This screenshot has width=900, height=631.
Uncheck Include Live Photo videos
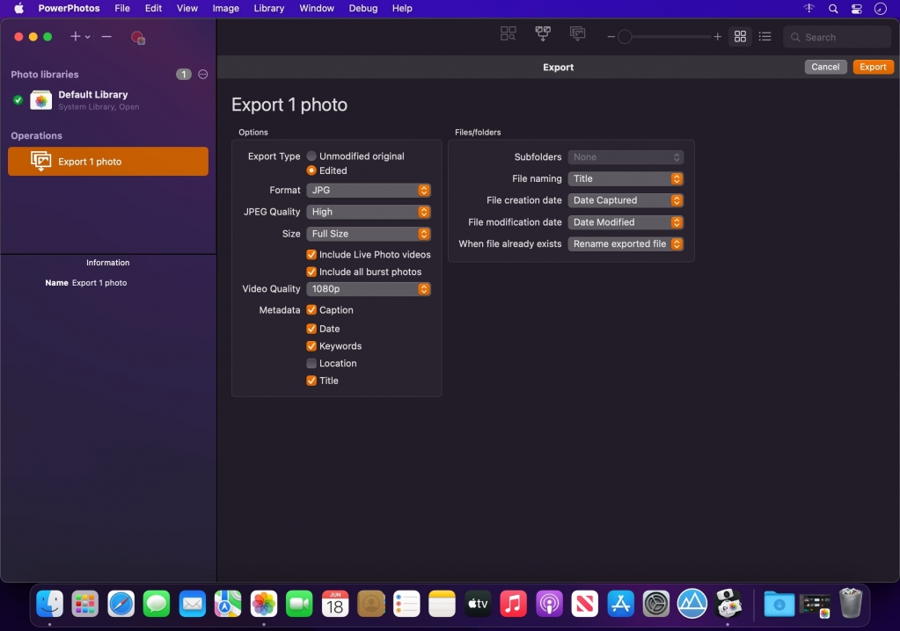pyautogui.click(x=311, y=255)
